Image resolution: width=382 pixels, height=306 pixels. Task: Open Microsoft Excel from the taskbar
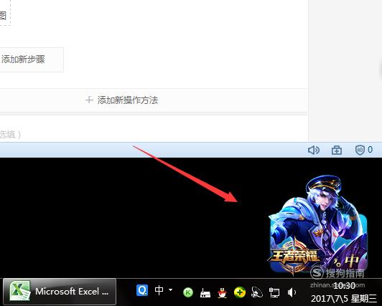point(60,291)
